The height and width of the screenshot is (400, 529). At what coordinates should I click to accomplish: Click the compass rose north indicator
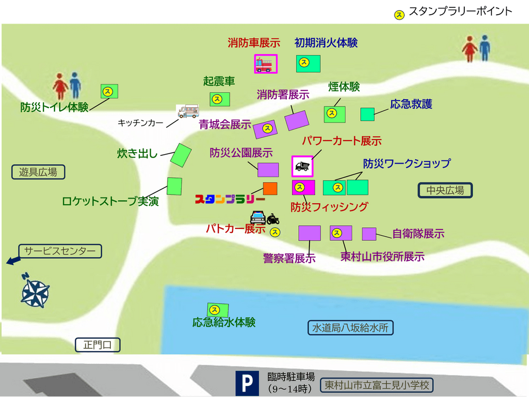click(35, 291)
